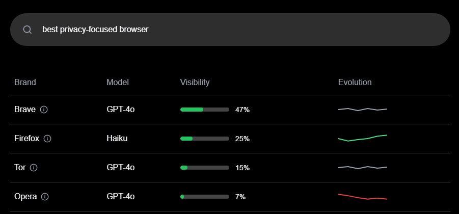The image size is (459, 214).
Task: Sort by the Visibility column header
Action: 195,82
